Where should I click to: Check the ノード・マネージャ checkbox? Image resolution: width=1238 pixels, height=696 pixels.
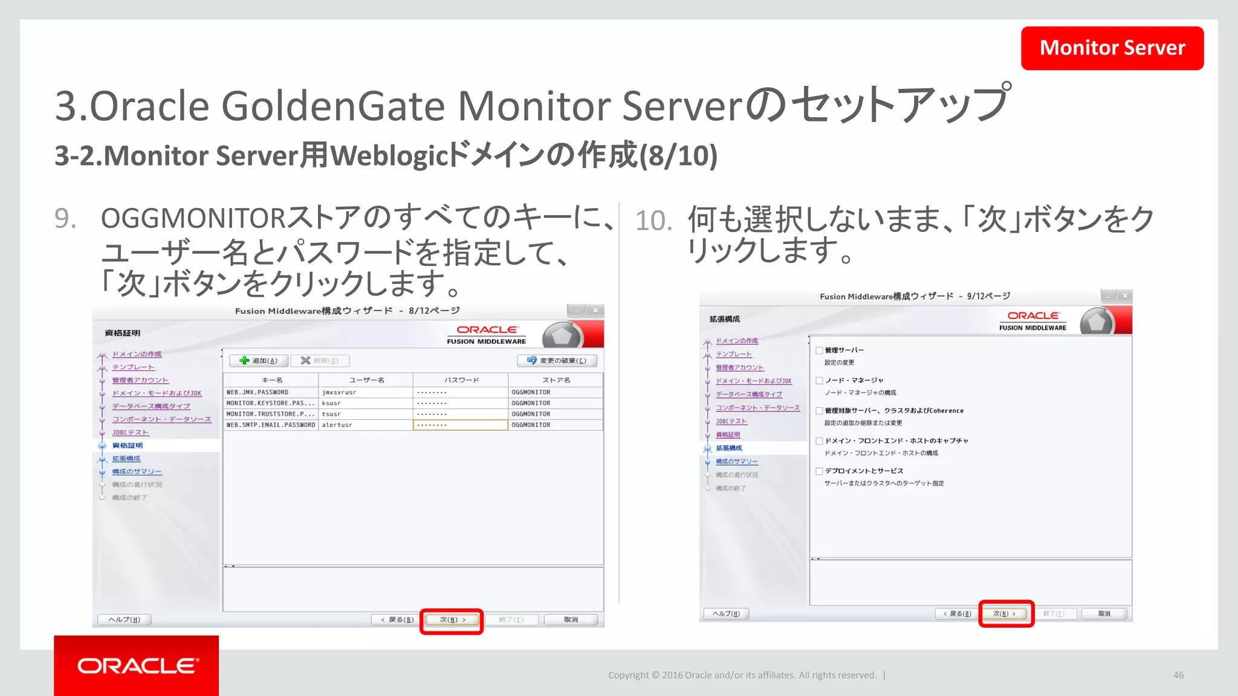pyautogui.click(x=819, y=381)
